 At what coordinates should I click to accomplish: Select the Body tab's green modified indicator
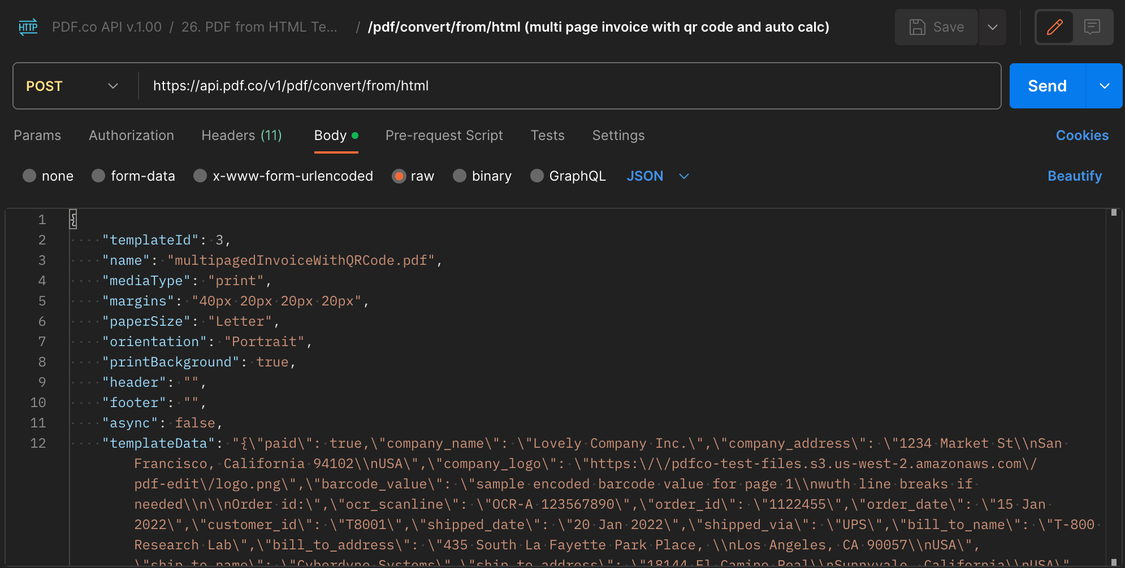point(354,136)
